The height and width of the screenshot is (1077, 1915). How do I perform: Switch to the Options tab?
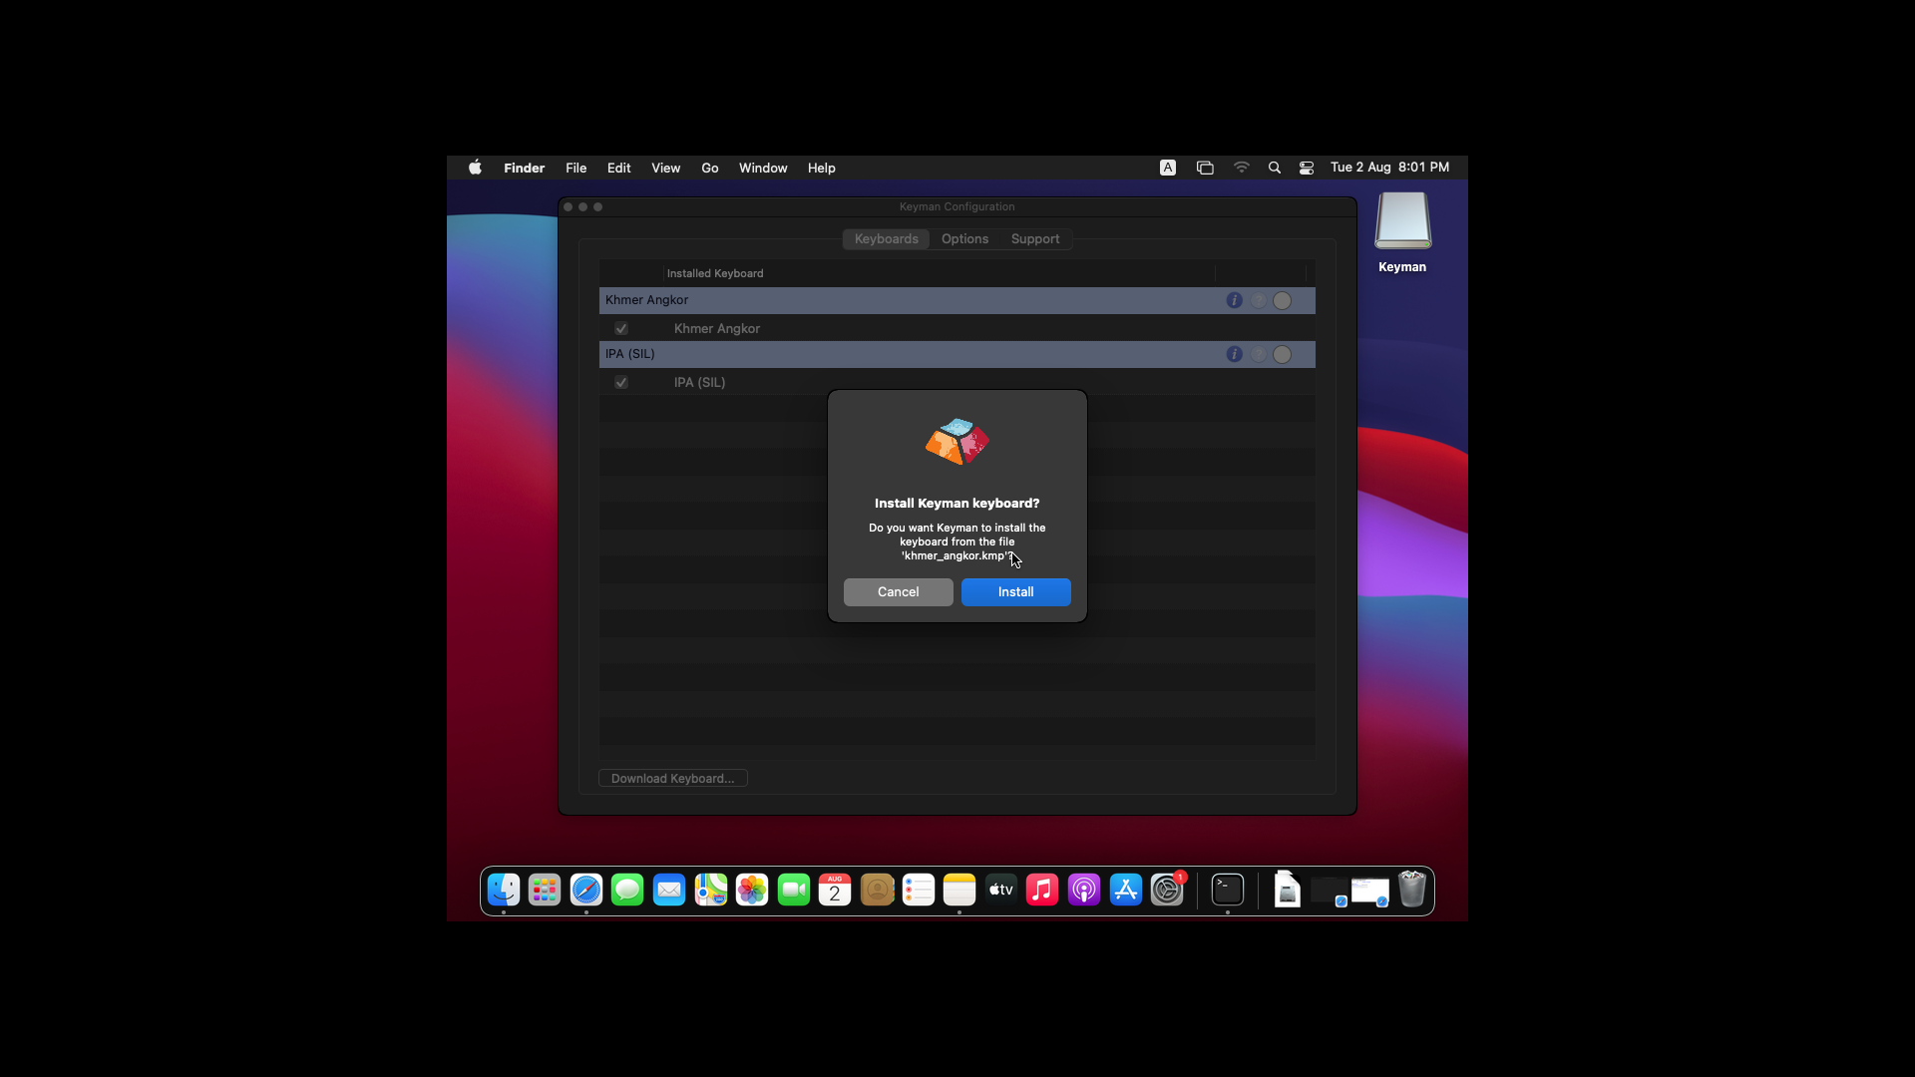coord(964,239)
